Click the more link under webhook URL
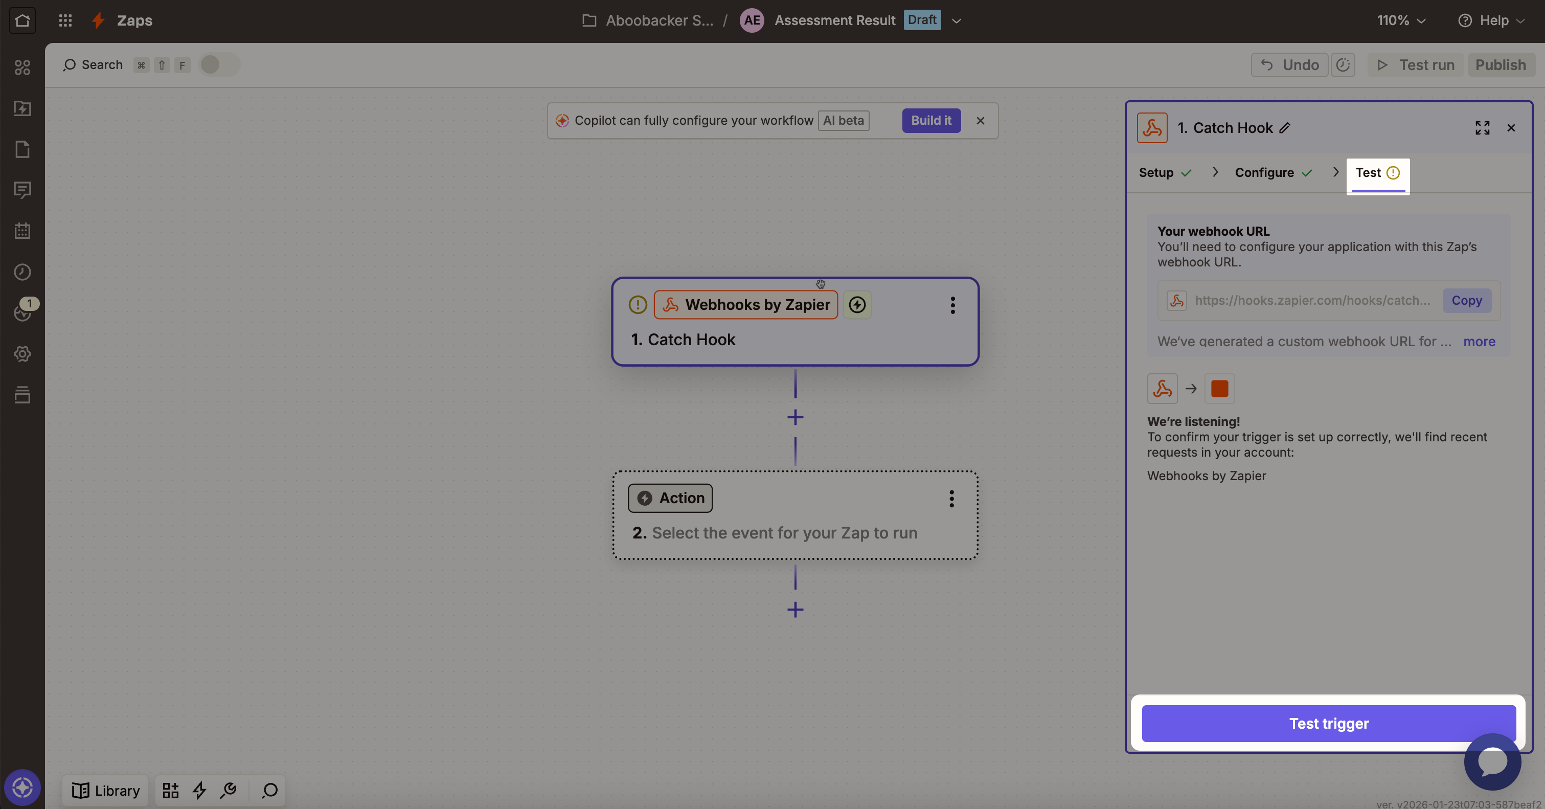Image resolution: width=1545 pixels, height=809 pixels. click(x=1479, y=341)
